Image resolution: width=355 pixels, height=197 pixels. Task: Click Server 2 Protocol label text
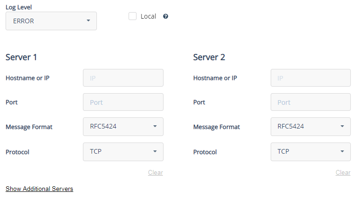pyautogui.click(x=205, y=152)
